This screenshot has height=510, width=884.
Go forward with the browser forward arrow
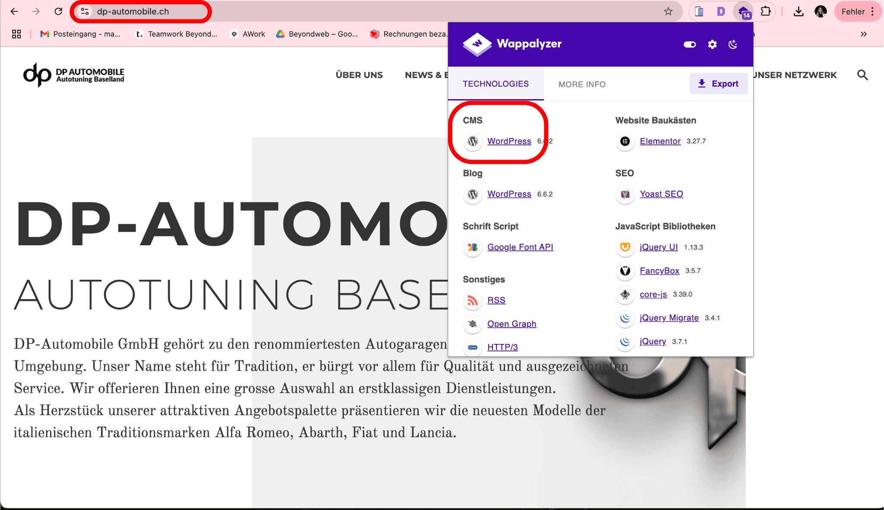pos(36,12)
